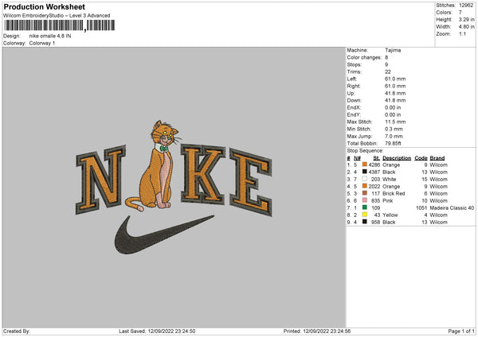
Task: Click the Min Stitch value '0.3 mm'
Action: pyautogui.click(x=394, y=129)
